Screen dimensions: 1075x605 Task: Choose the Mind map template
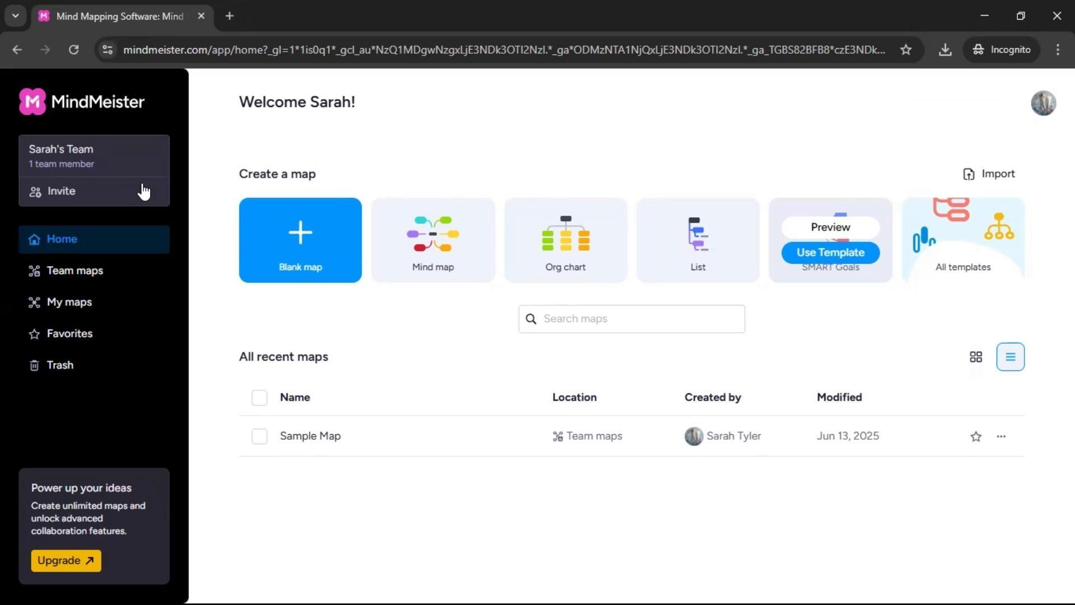pyautogui.click(x=433, y=240)
